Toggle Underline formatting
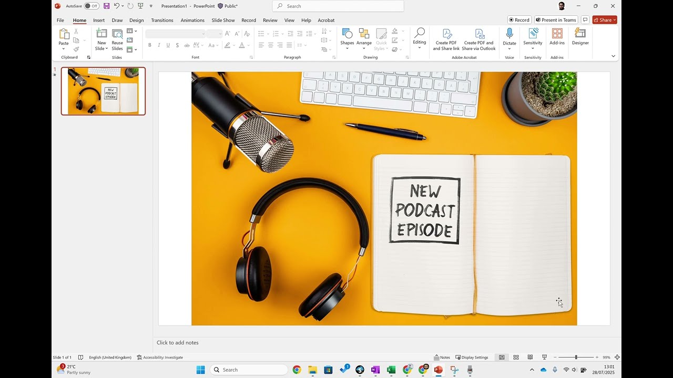 pyautogui.click(x=168, y=45)
